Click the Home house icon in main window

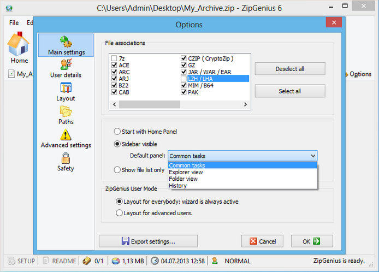pos(18,44)
